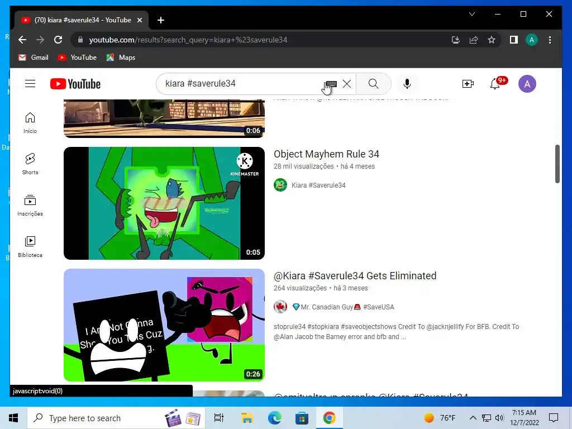
Task: Open network status tray icon
Action: (487, 418)
